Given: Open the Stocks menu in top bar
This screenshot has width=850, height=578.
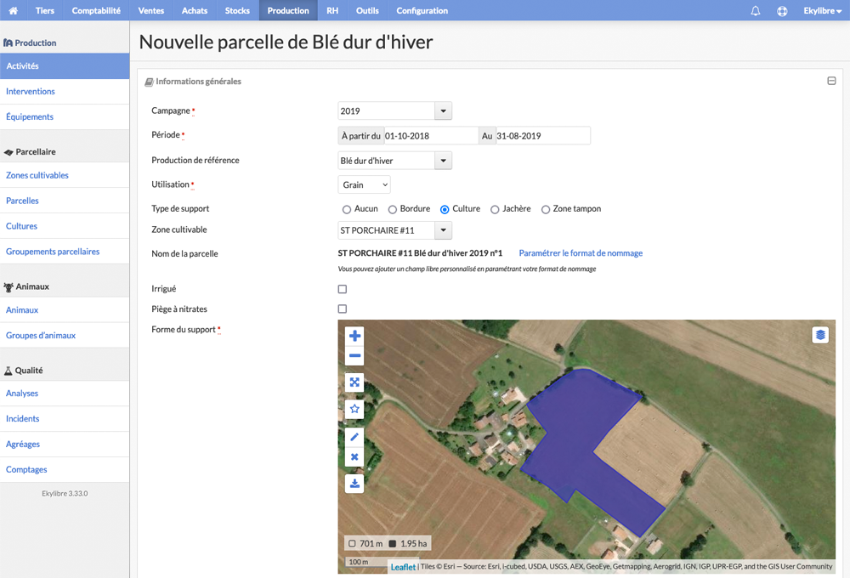Looking at the screenshot, I should pos(237,10).
